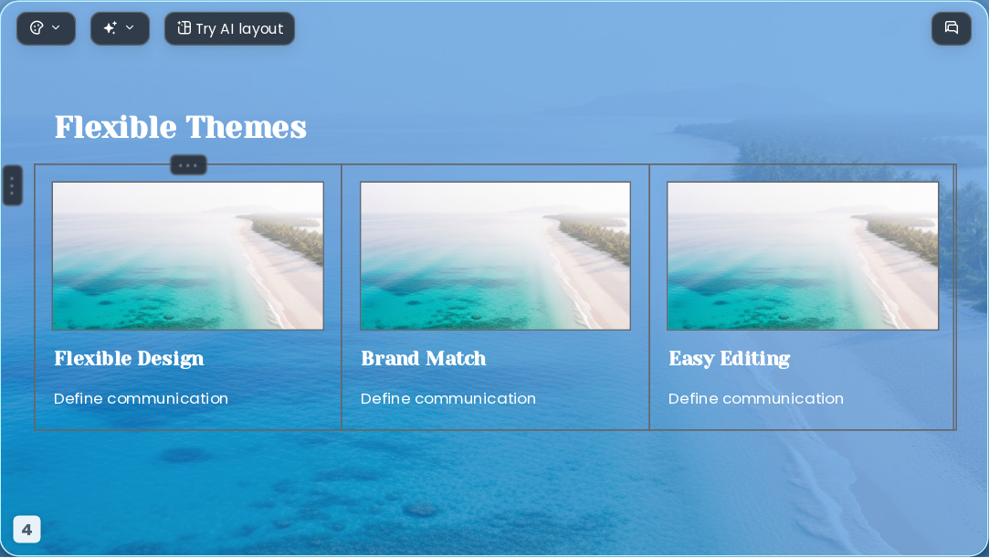Image resolution: width=989 pixels, height=558 pixels.
Task: Click Define communication under Flexible Design
Action: coord(141,398)
